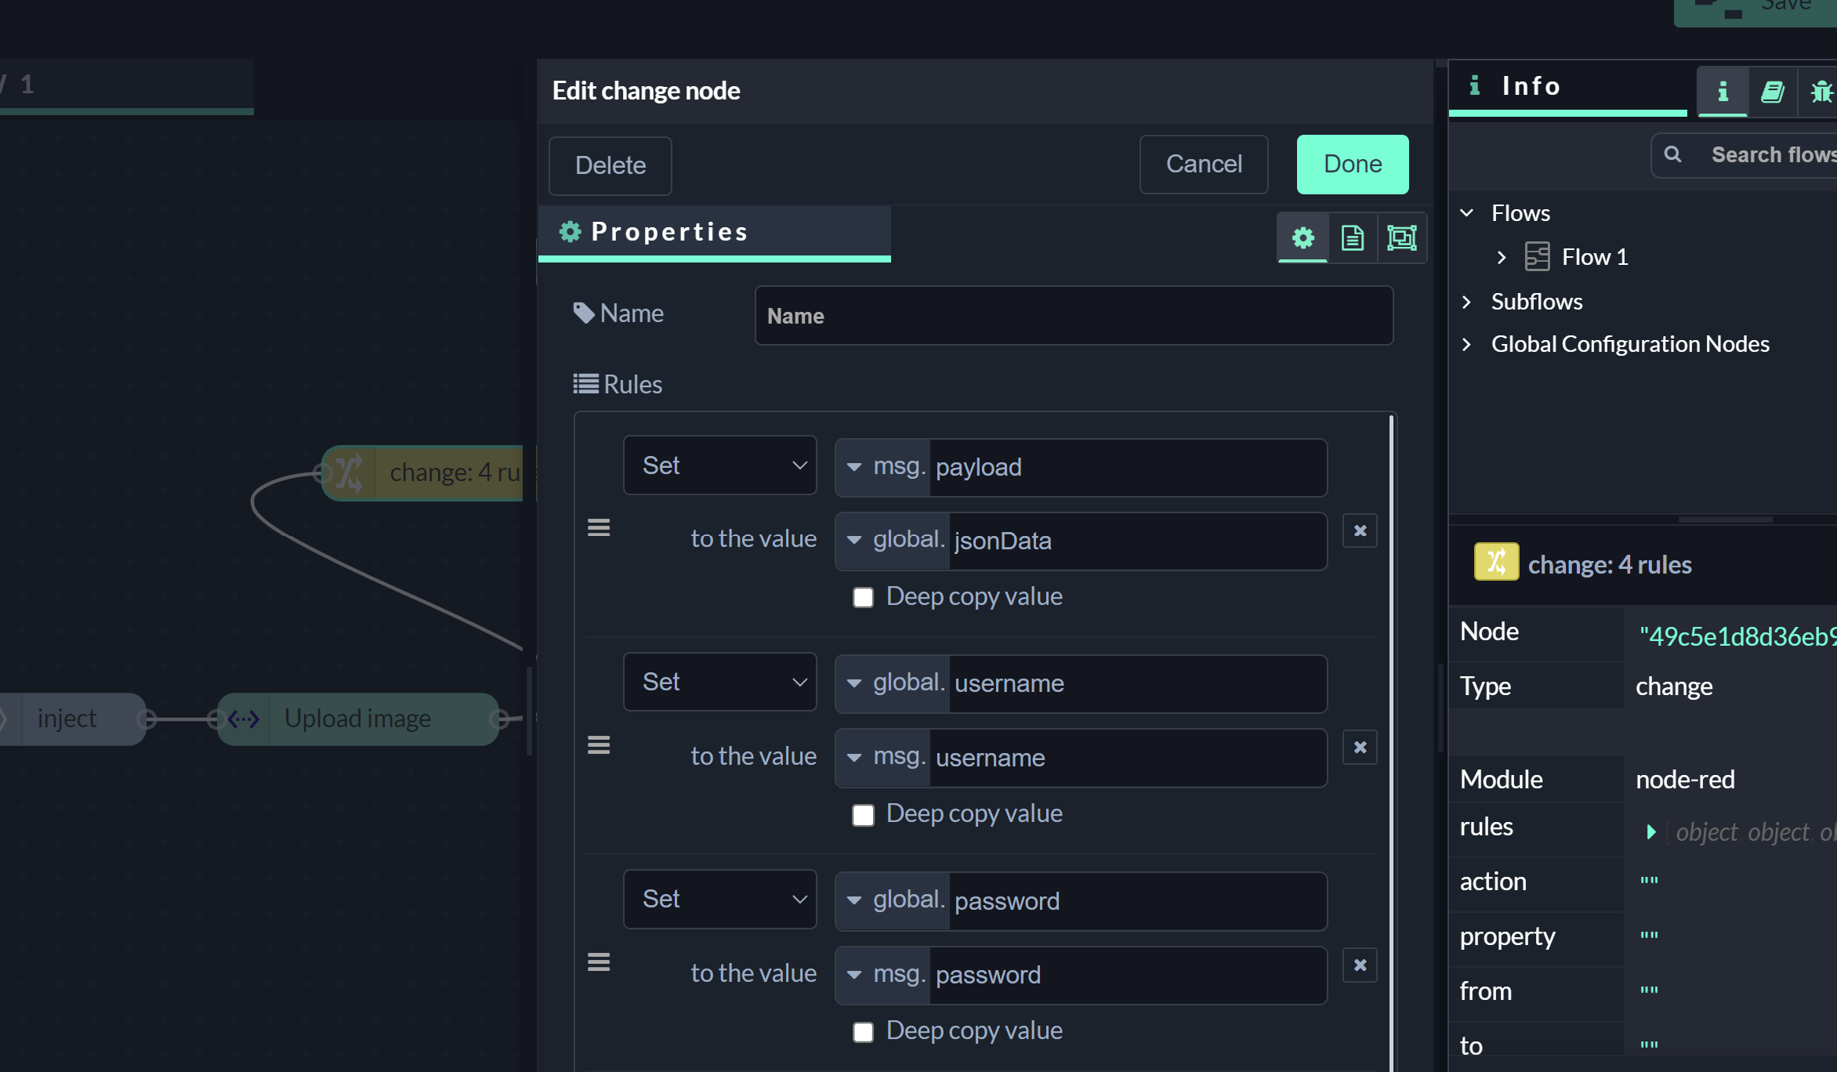Remove the global.username rule with X

(x=1360, y=748)
